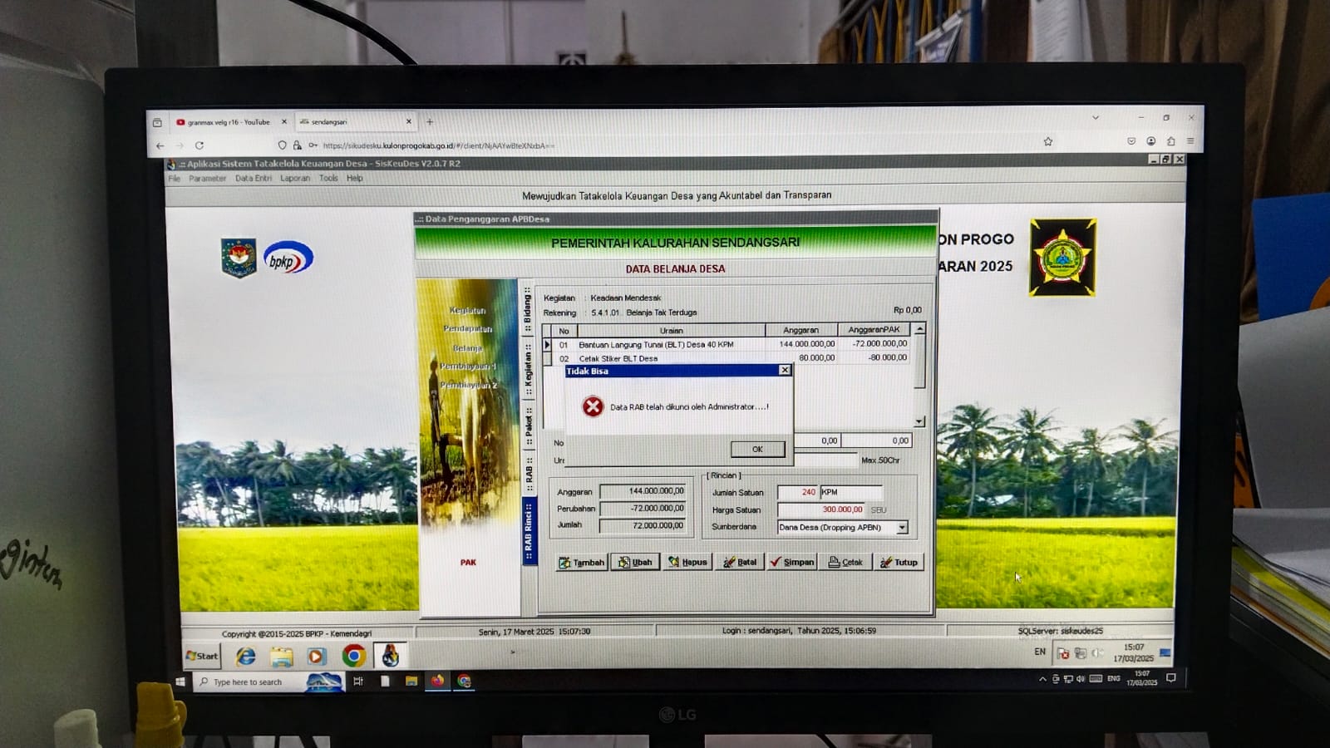This screenshot has height=748, width=1330.
Task: Click the remote desktop Start button
Action: click(x=202, y=656)
